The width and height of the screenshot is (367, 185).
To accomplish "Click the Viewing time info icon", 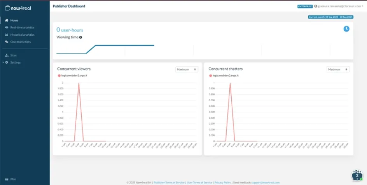I will [x=81, y=37].
